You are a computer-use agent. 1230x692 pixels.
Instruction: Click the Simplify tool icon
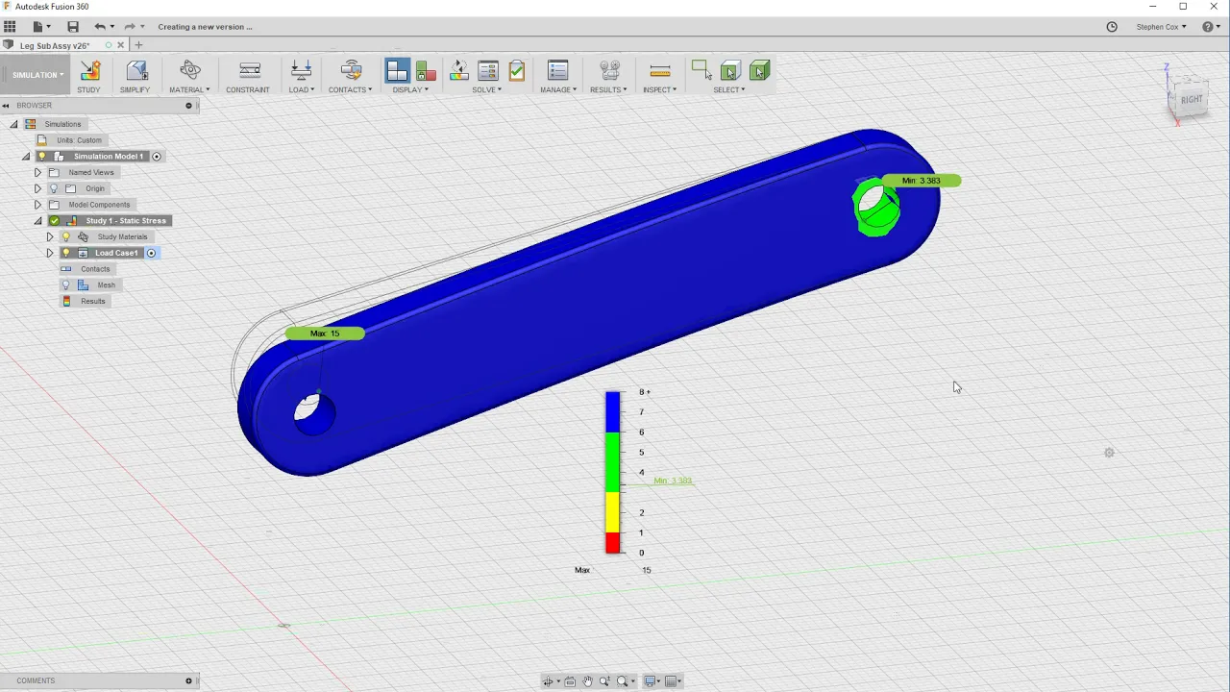coord(136,70)
